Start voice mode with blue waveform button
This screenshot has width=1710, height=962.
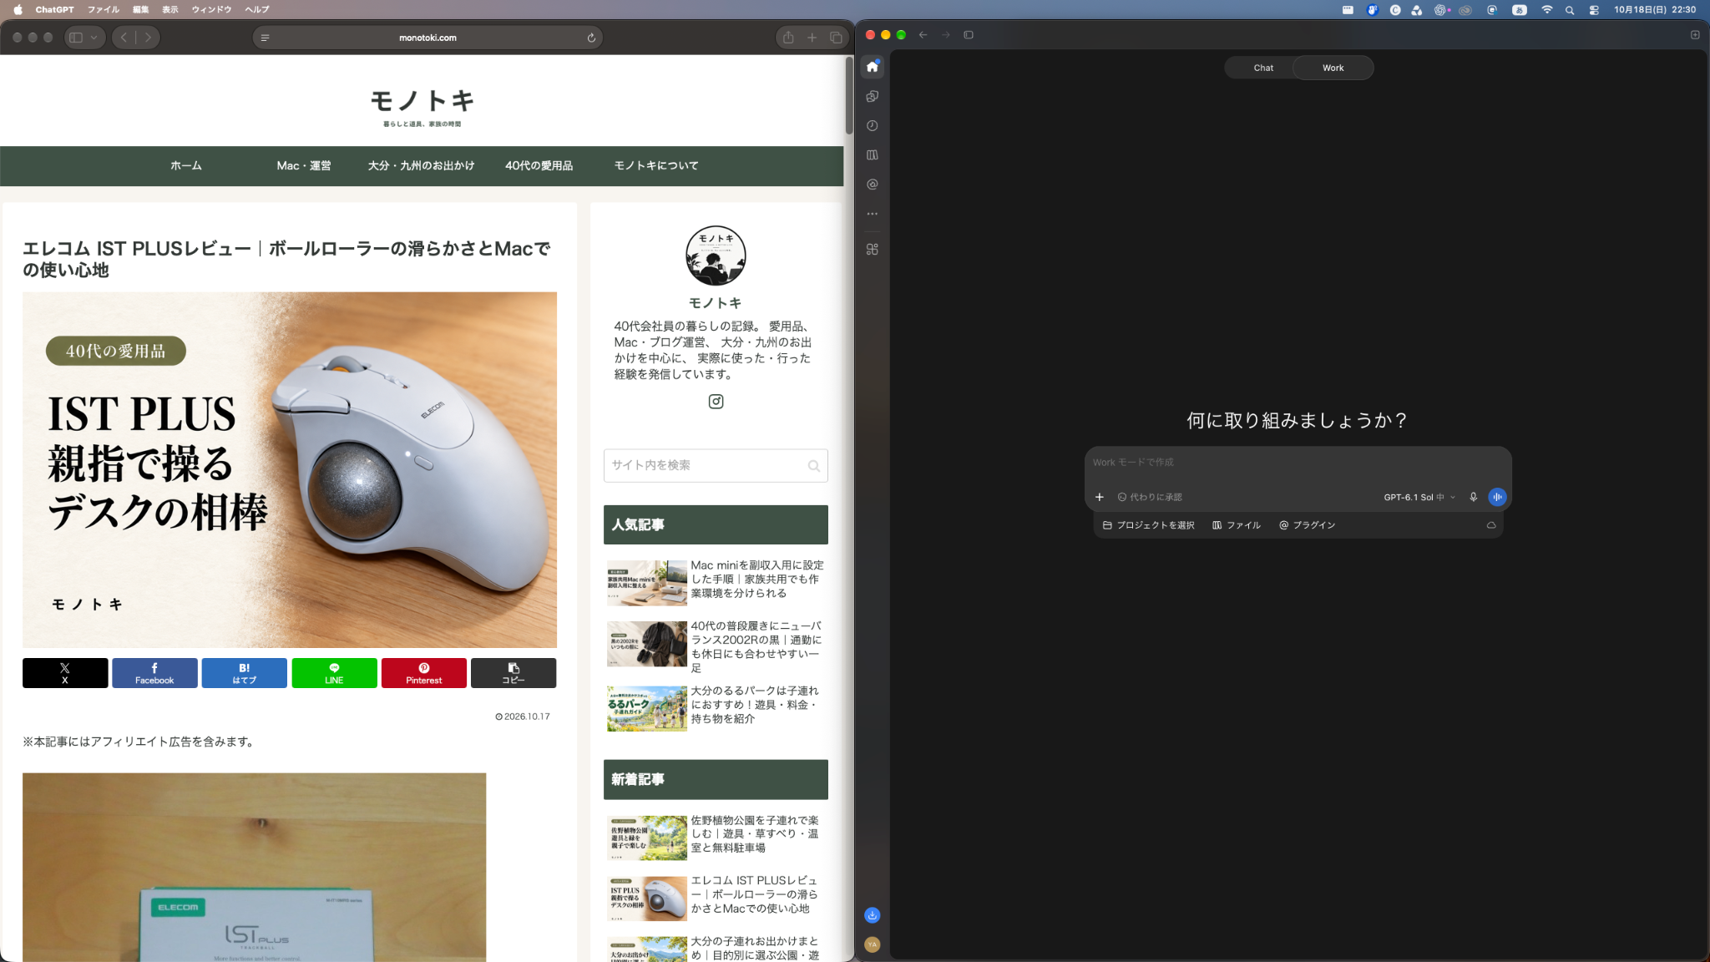(x=1497, y=497)
